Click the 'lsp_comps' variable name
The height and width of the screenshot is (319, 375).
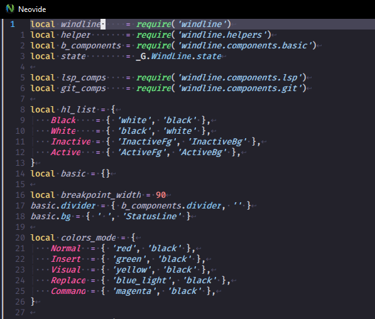click(83, 77)
